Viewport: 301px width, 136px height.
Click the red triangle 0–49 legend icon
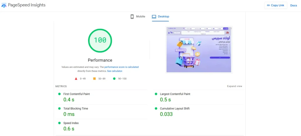[x=76, y=79]
